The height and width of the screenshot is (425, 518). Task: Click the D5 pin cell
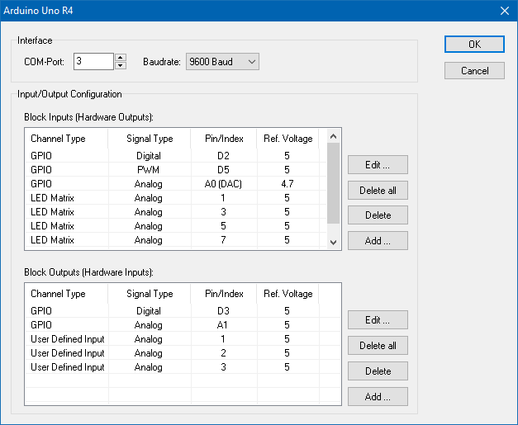pos(223,170)
